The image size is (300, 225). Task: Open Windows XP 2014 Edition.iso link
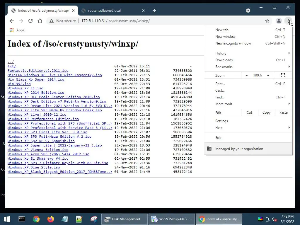[36, 93]
